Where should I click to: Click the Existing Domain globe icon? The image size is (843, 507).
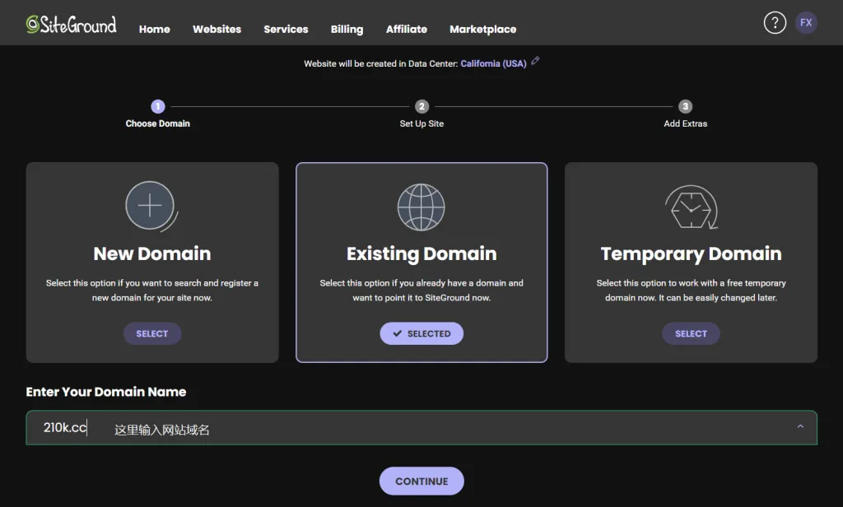tap(421, 207)
